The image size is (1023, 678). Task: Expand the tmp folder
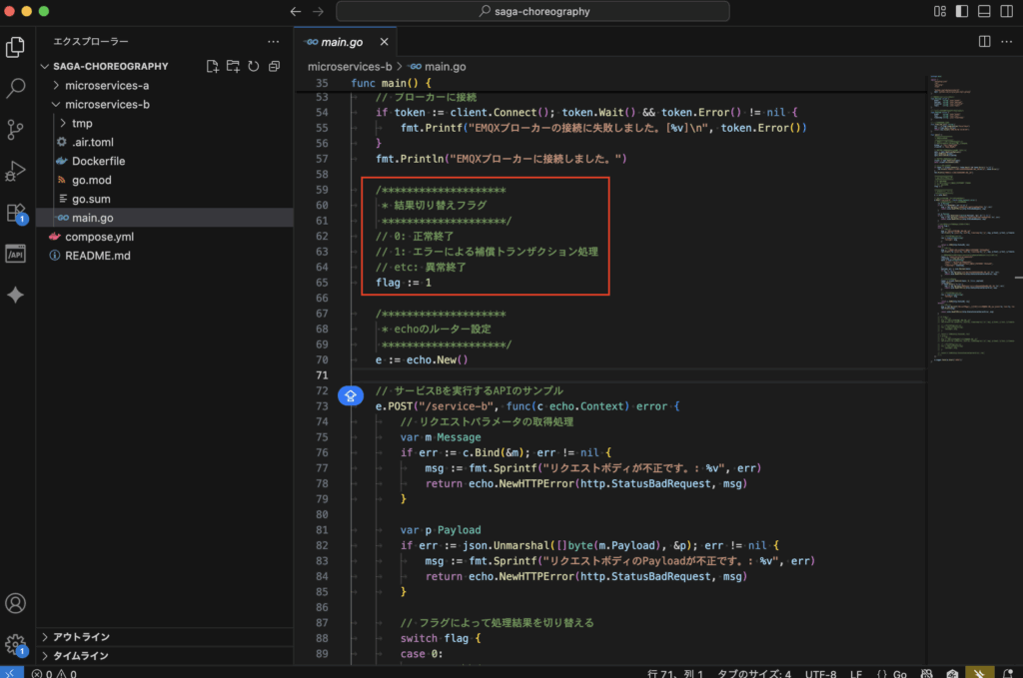82,124
